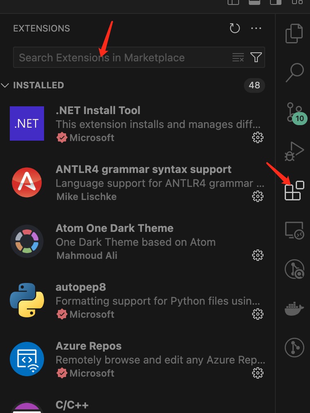Toggle the secondary side bar layout icon
This screenshot has height=413, width=310.
pos(276,2)
